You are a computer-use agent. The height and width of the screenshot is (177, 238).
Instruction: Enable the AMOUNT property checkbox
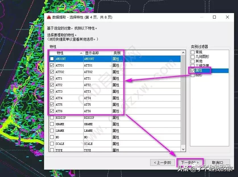click(52, 59)
